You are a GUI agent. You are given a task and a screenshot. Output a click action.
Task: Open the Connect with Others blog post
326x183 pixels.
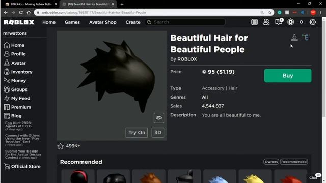click(x=22, y=140)
